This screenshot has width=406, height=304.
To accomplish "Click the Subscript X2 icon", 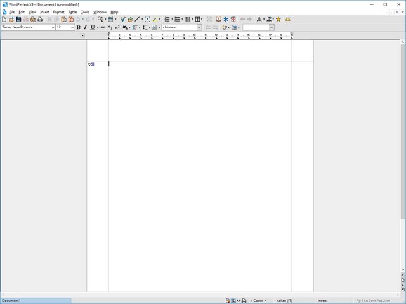I will click(x=110, y=27).
